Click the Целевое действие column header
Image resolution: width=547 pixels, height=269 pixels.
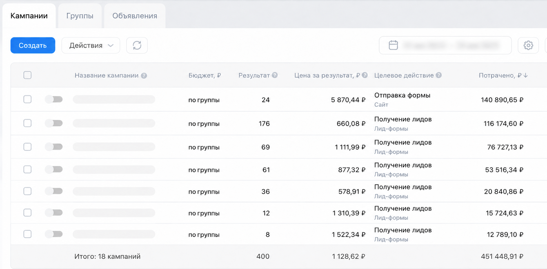pyautogui.click(x=404, y=75)
